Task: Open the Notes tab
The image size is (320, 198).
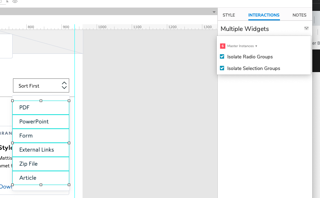Action: tap(299, 15)
